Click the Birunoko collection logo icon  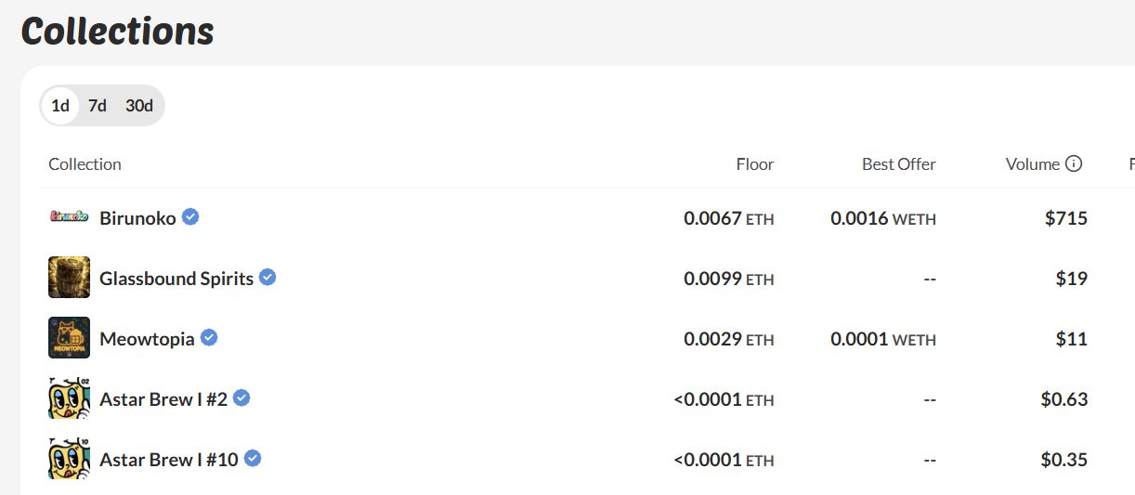tap(69, 217)
